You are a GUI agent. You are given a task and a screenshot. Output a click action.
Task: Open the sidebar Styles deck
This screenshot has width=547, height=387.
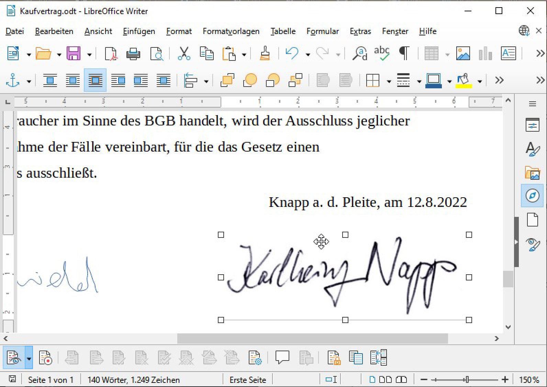tap(533, 149)
